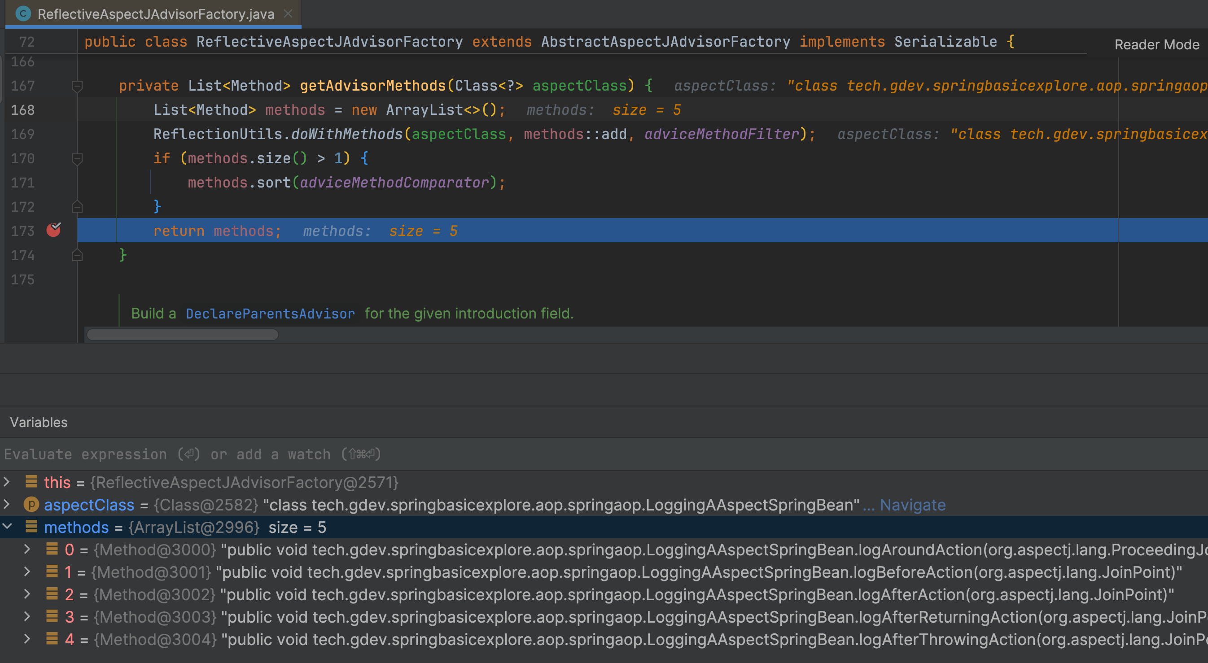Click 'getAdvisorMethods' method name on line 167

point(373,86)
